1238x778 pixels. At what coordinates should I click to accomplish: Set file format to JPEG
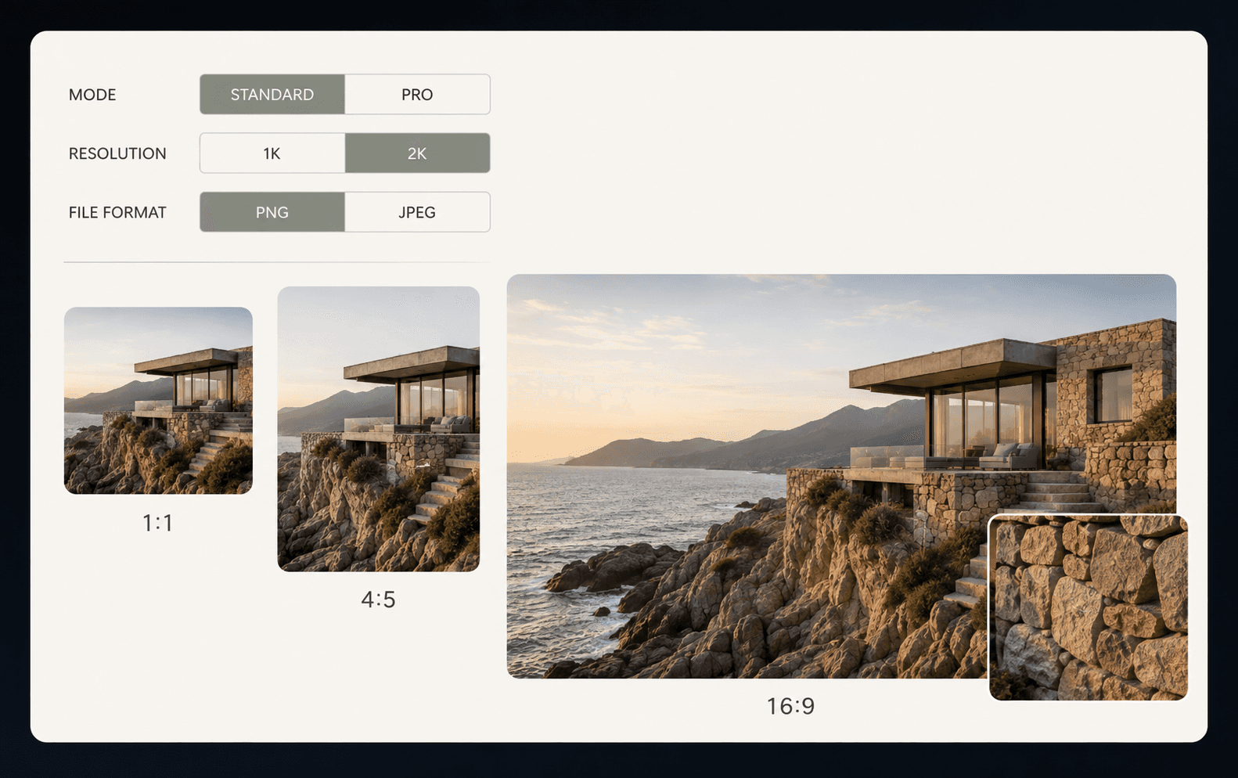click(417, 212)
